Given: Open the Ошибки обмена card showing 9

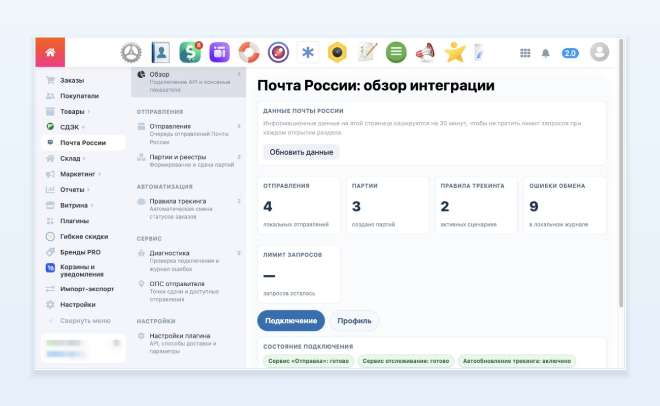Looking at the screenshot, I should [x=565, y=205].
